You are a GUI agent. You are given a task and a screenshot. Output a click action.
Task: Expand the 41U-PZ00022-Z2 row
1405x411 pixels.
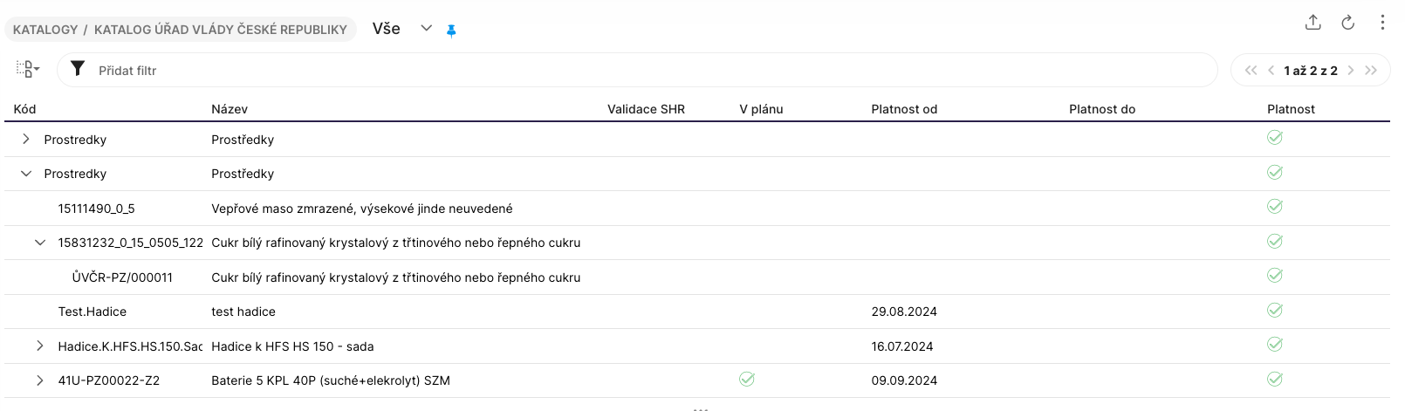pyautogui.click(x=40, y=380)
